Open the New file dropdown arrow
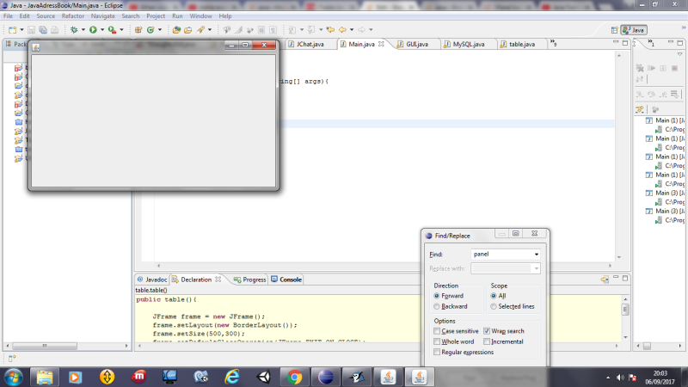 [21, 30]
